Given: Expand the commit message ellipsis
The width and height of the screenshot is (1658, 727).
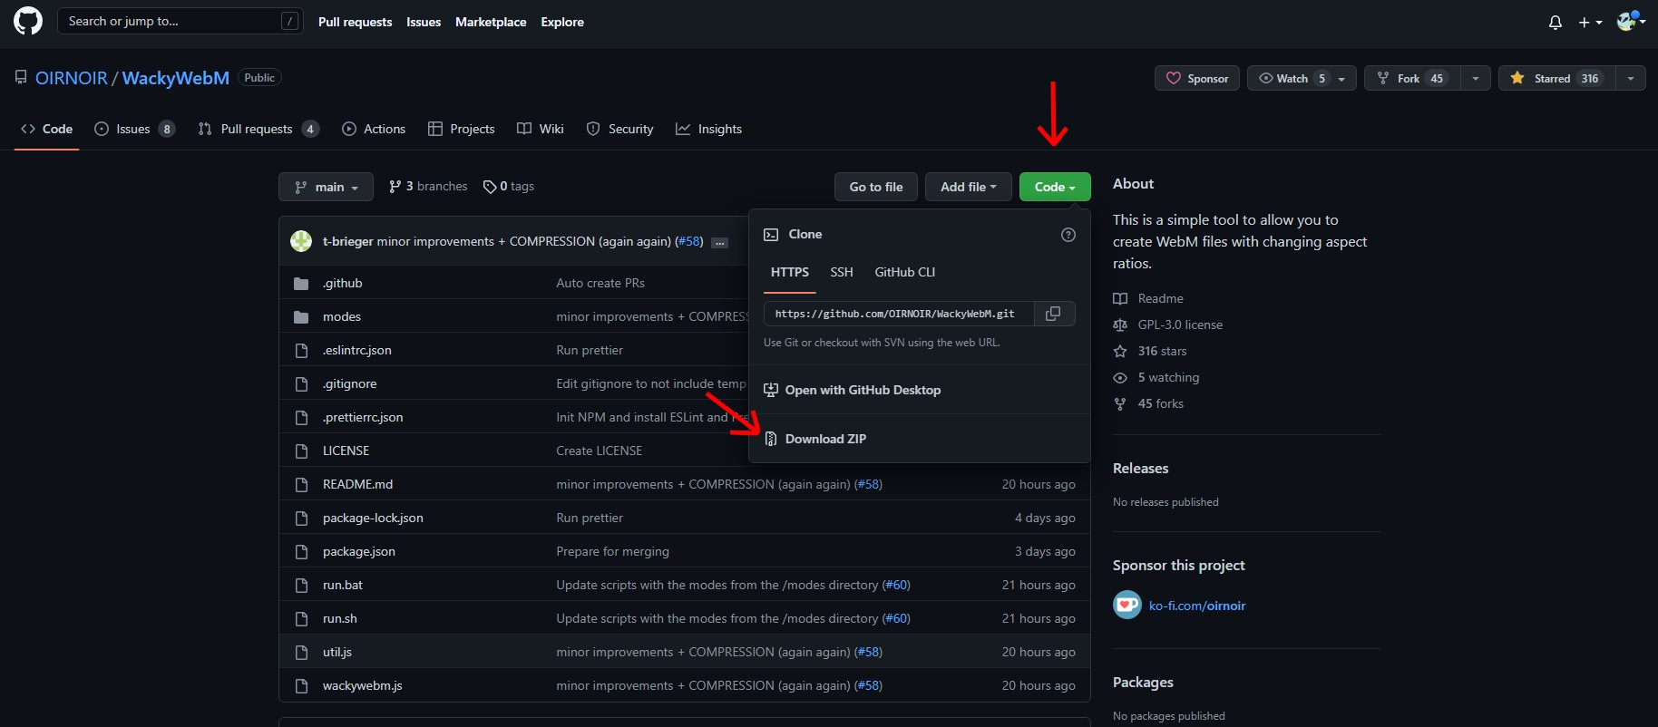Looking at the screenshot, I should pyautogui.click(x=719, y=242).
